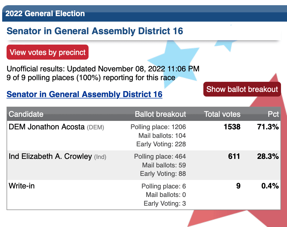Click the View votes by precinct button

click(x=48, y=52)
